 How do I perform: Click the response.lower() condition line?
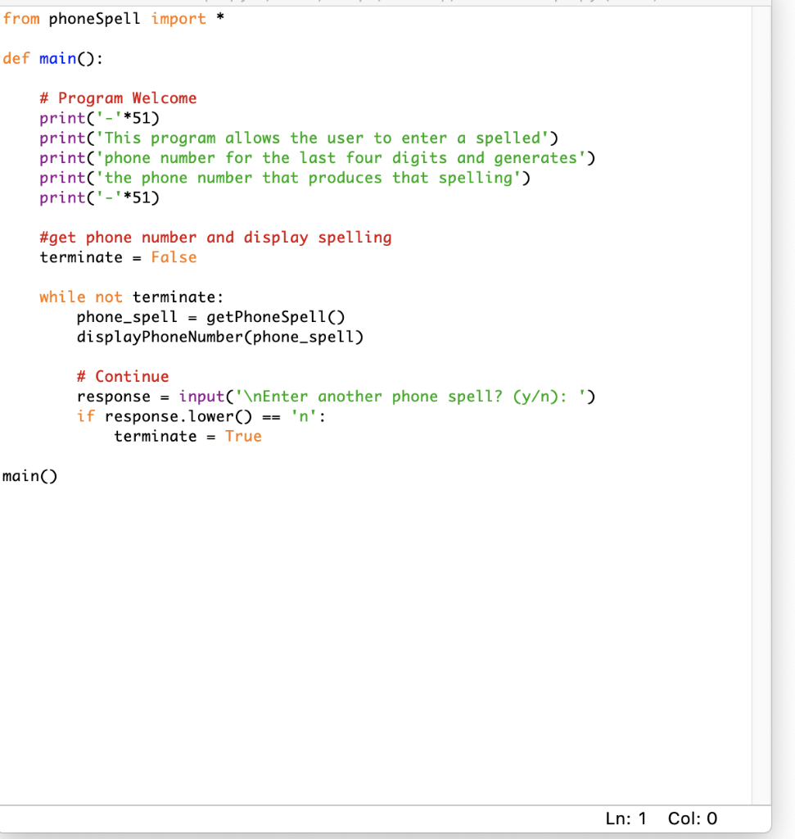tap(196, 415)
